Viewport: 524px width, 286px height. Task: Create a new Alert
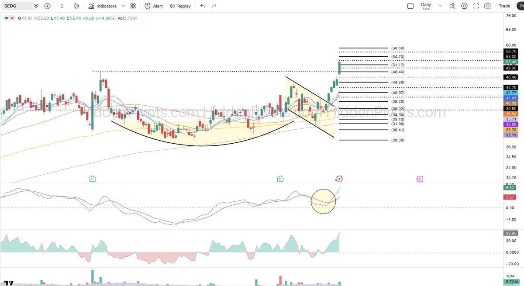tap(153, 6)
